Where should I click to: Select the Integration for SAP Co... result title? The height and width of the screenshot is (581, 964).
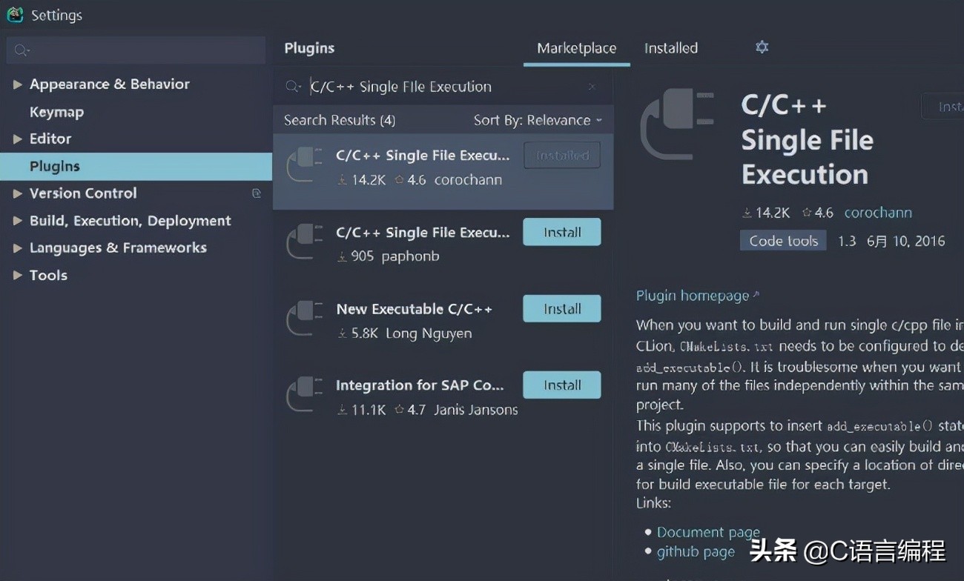(420, 385)
